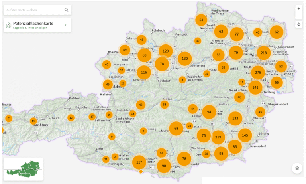The height and width of the screenshot is (184, 306).
Task: Open the cluster marker showing 94
Action: point(209,112)
